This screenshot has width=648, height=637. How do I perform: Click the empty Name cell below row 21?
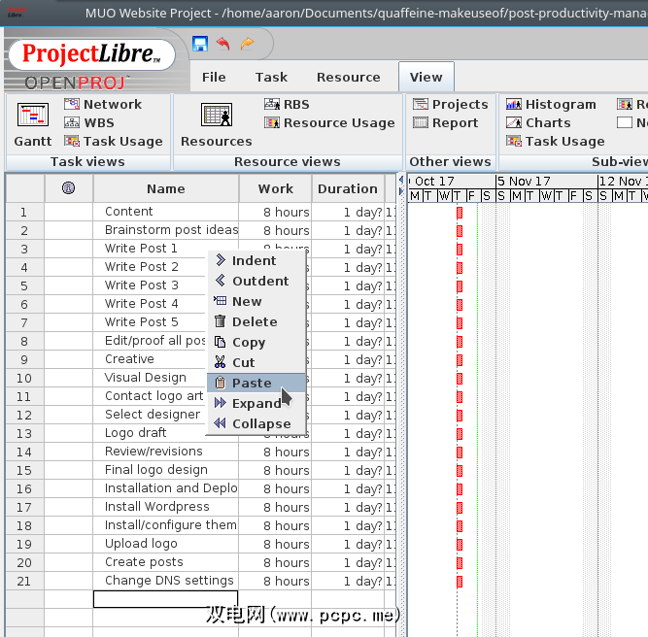coord(166,599)
